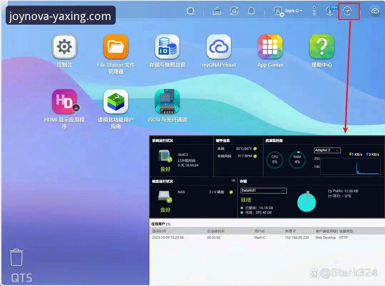Open the 硬件信息 panel header

tap(223, 140)
